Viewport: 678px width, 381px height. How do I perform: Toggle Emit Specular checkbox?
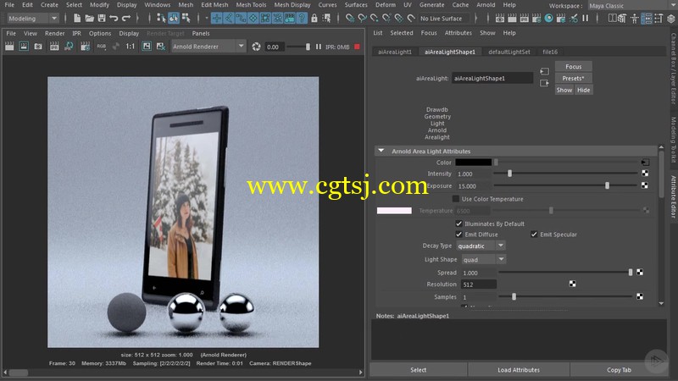coord(534,235)
